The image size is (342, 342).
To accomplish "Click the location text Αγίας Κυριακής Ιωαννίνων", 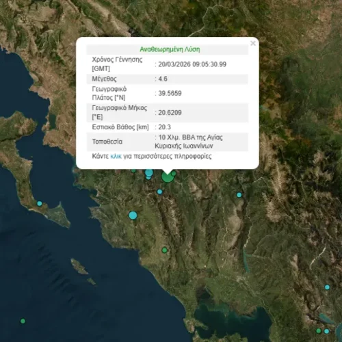I will pyautogui.click(x=189, y=142).
